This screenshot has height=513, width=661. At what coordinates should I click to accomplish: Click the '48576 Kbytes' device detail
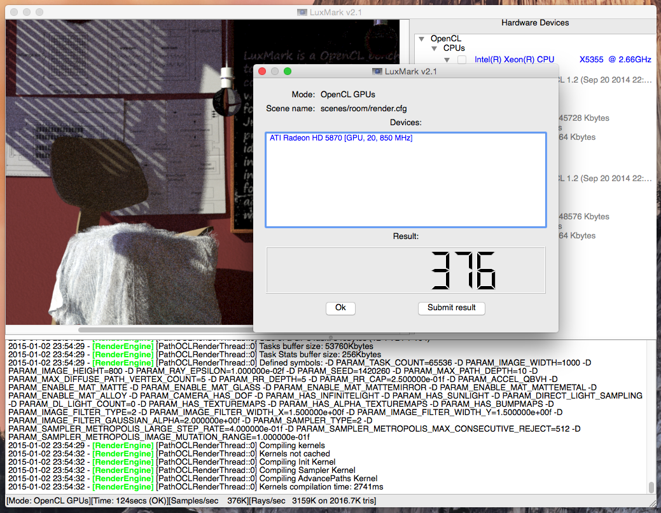584,217
